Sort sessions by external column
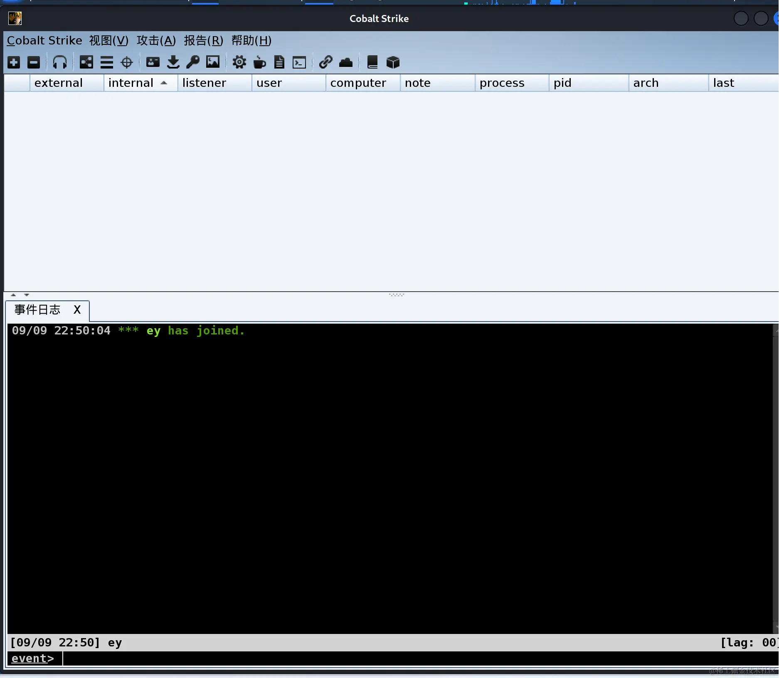Screen dimensions: 779x678 [67, 83]
